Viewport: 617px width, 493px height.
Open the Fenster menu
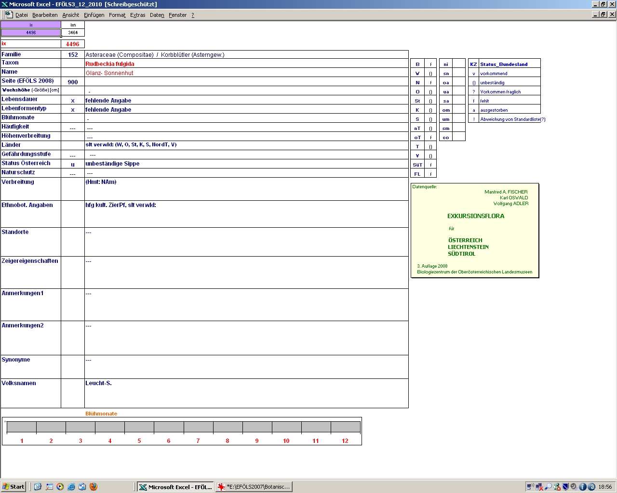click(177, 15)
